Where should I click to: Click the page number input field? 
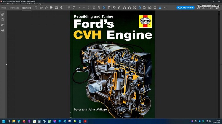pos(80,8)
